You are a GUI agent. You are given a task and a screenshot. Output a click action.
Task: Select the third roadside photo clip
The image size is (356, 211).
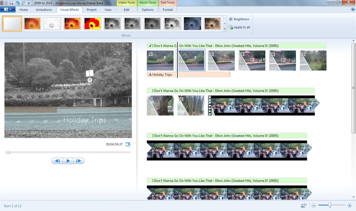pyautogui.click(x=221, y=60)
